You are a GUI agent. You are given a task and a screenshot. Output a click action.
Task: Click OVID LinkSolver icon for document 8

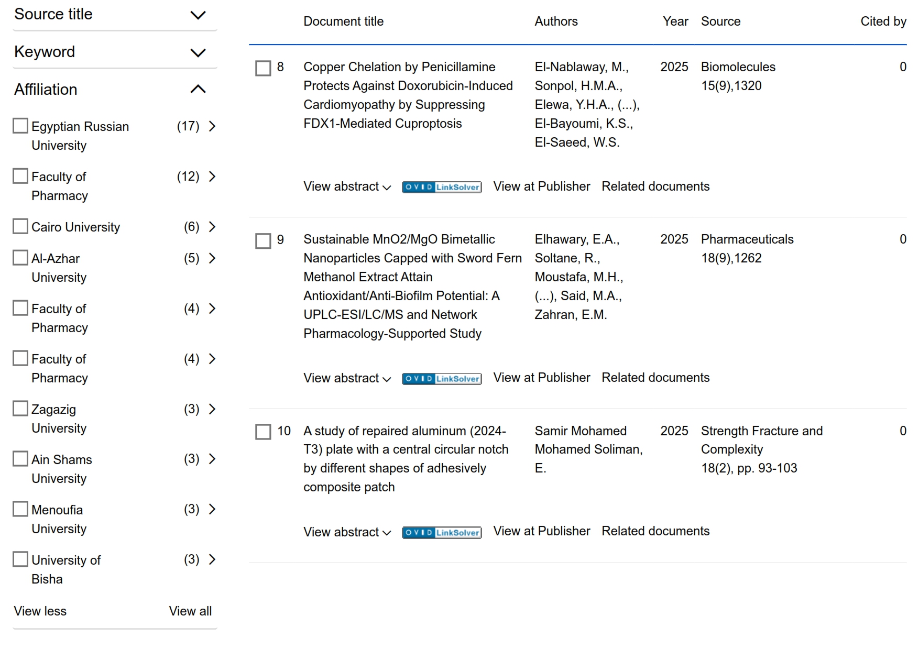[x=441, y=187]
